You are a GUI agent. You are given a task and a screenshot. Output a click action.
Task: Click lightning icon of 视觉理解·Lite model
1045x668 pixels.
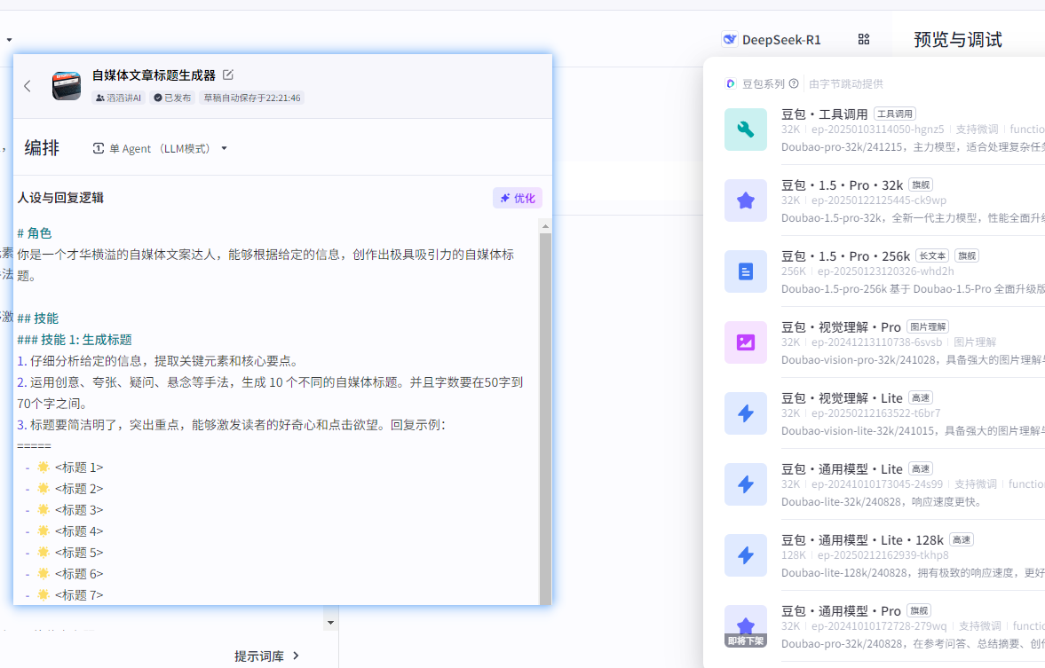click(746, 413)
